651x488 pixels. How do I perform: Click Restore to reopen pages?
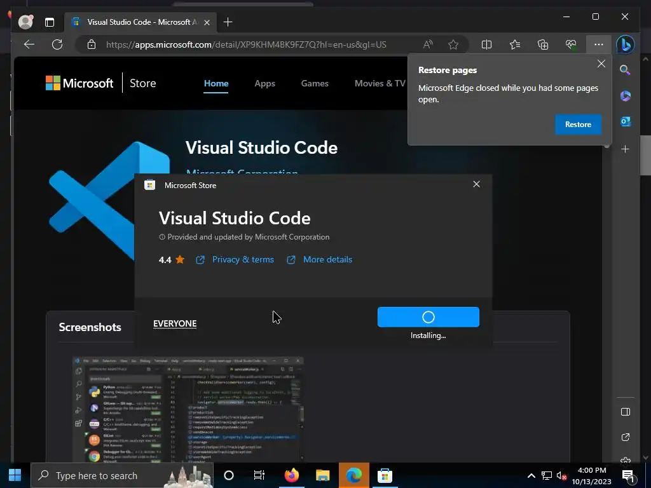578,125
